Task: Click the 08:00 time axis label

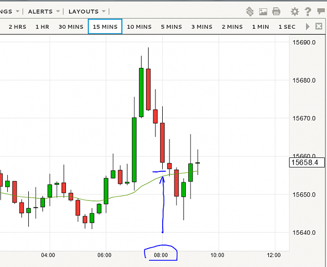Action: pos(161,255)
